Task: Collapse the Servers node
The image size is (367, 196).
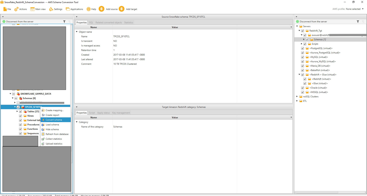Action: (x=297, y=26)
